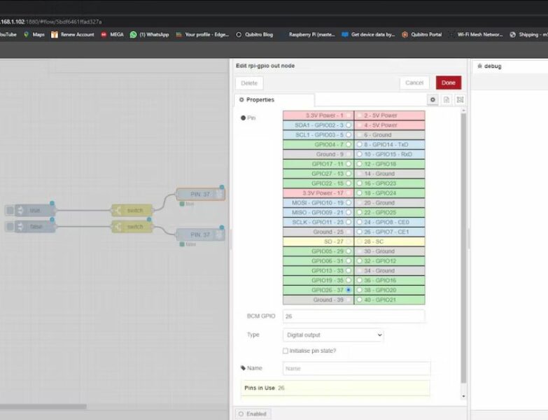The height and width of the screenshot is (420, 548).
Task: Select the upper switch node
Action: click(x=132, y=210)
